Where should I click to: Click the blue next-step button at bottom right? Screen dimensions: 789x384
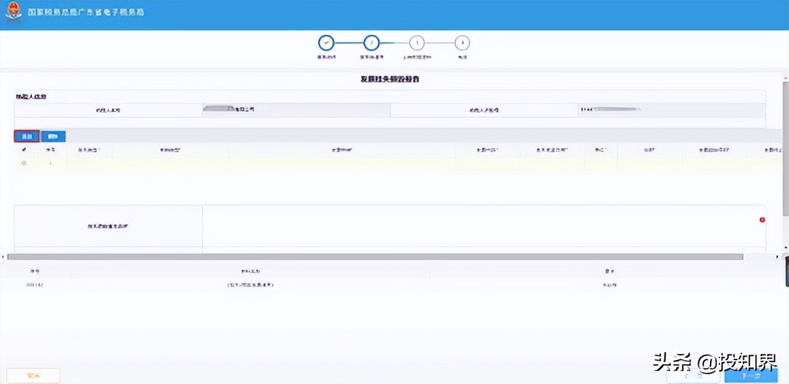(751, 375)
